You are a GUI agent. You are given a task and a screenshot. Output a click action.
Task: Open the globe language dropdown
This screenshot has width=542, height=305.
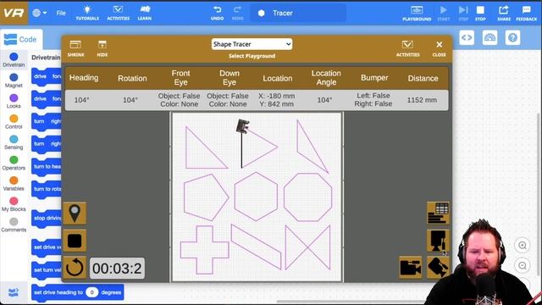pos(40,13)
